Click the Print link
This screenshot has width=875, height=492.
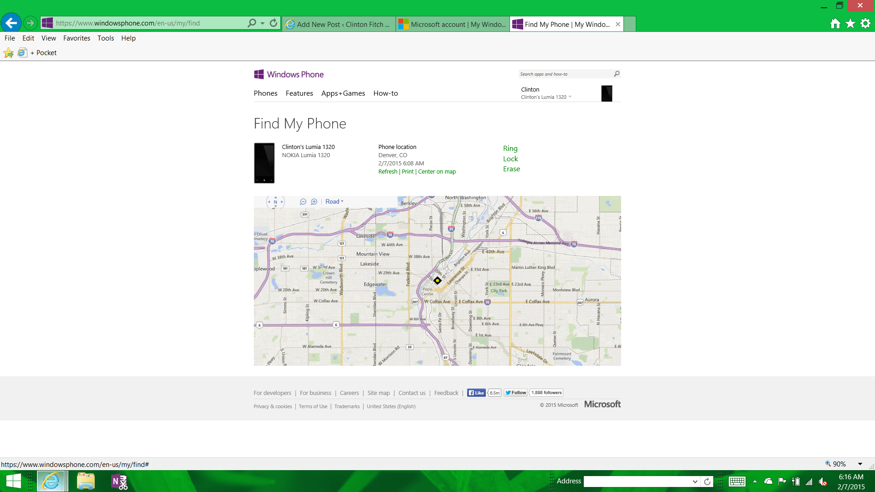[407, 172]
